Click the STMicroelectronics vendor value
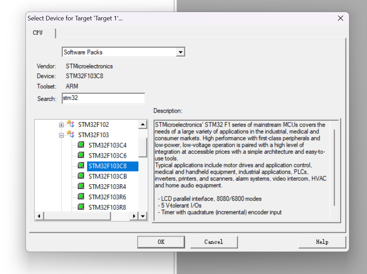 click(x=89, y=66)
